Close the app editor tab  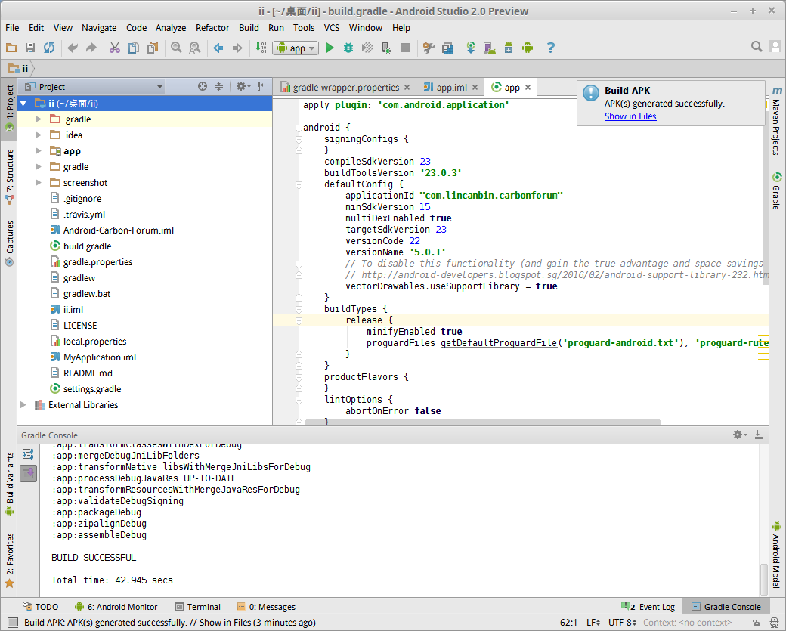click(x=528, y=87)
